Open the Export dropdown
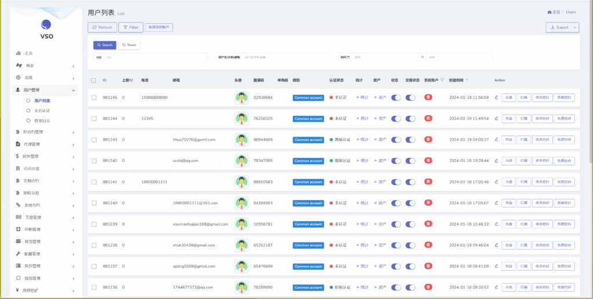 click(x=562, y=27)
